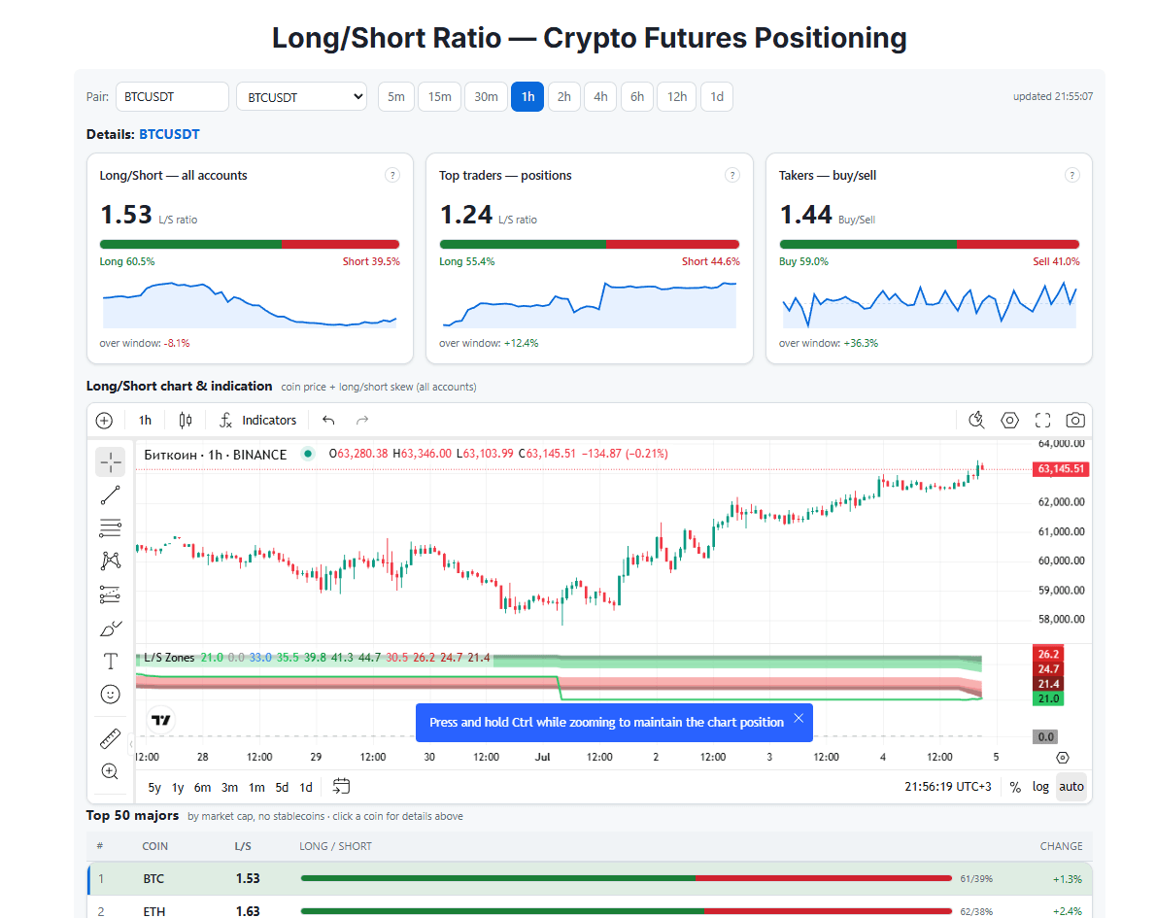Select the ruler measure tool
Screen dimensions: 1156x918
(x=111, y=738)
